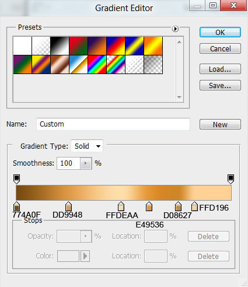Select the DD9948 color stop

click(68, 206)
